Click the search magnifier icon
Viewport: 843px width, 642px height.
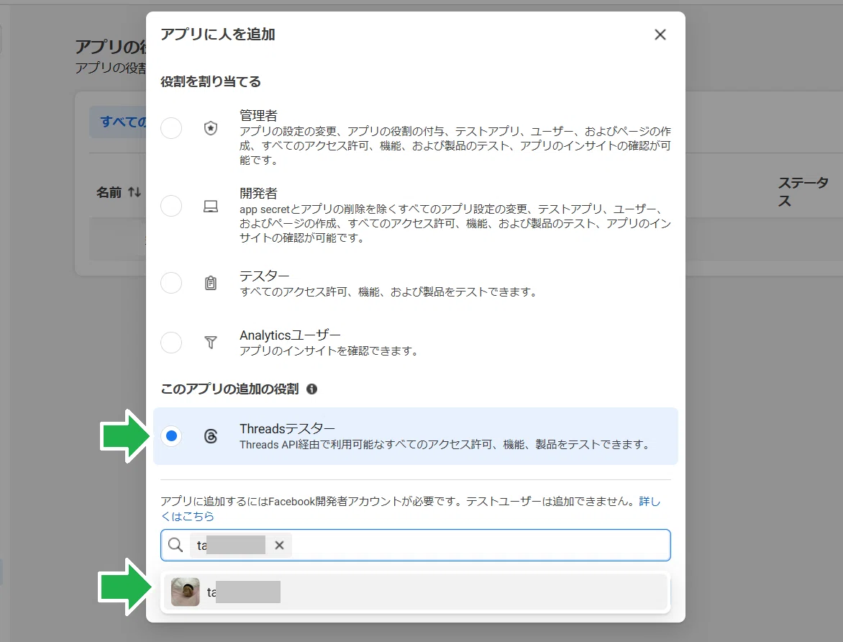point(176,545)
